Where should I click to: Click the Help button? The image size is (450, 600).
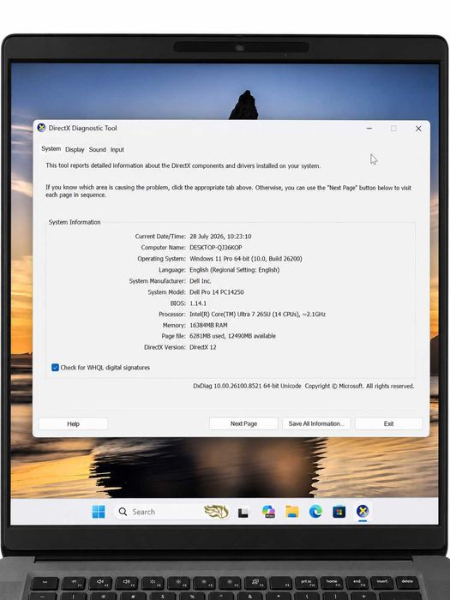click(x=73, y=423)
